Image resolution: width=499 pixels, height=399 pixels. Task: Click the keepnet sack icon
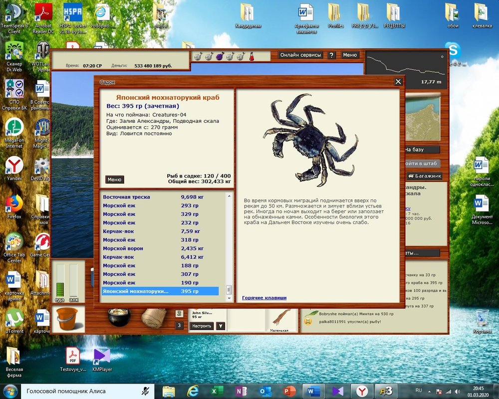(153, 318)
